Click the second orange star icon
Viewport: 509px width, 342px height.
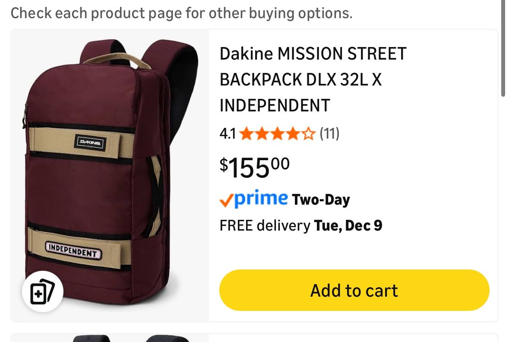(x=262, y=133)
